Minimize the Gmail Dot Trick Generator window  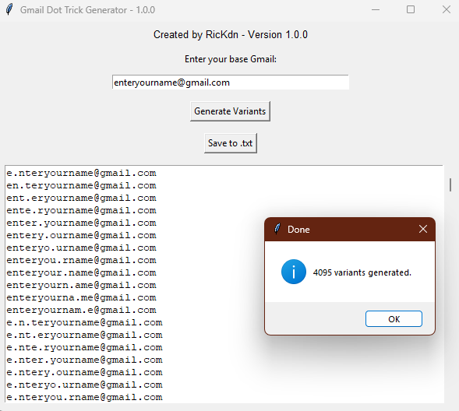coord(376,9)
